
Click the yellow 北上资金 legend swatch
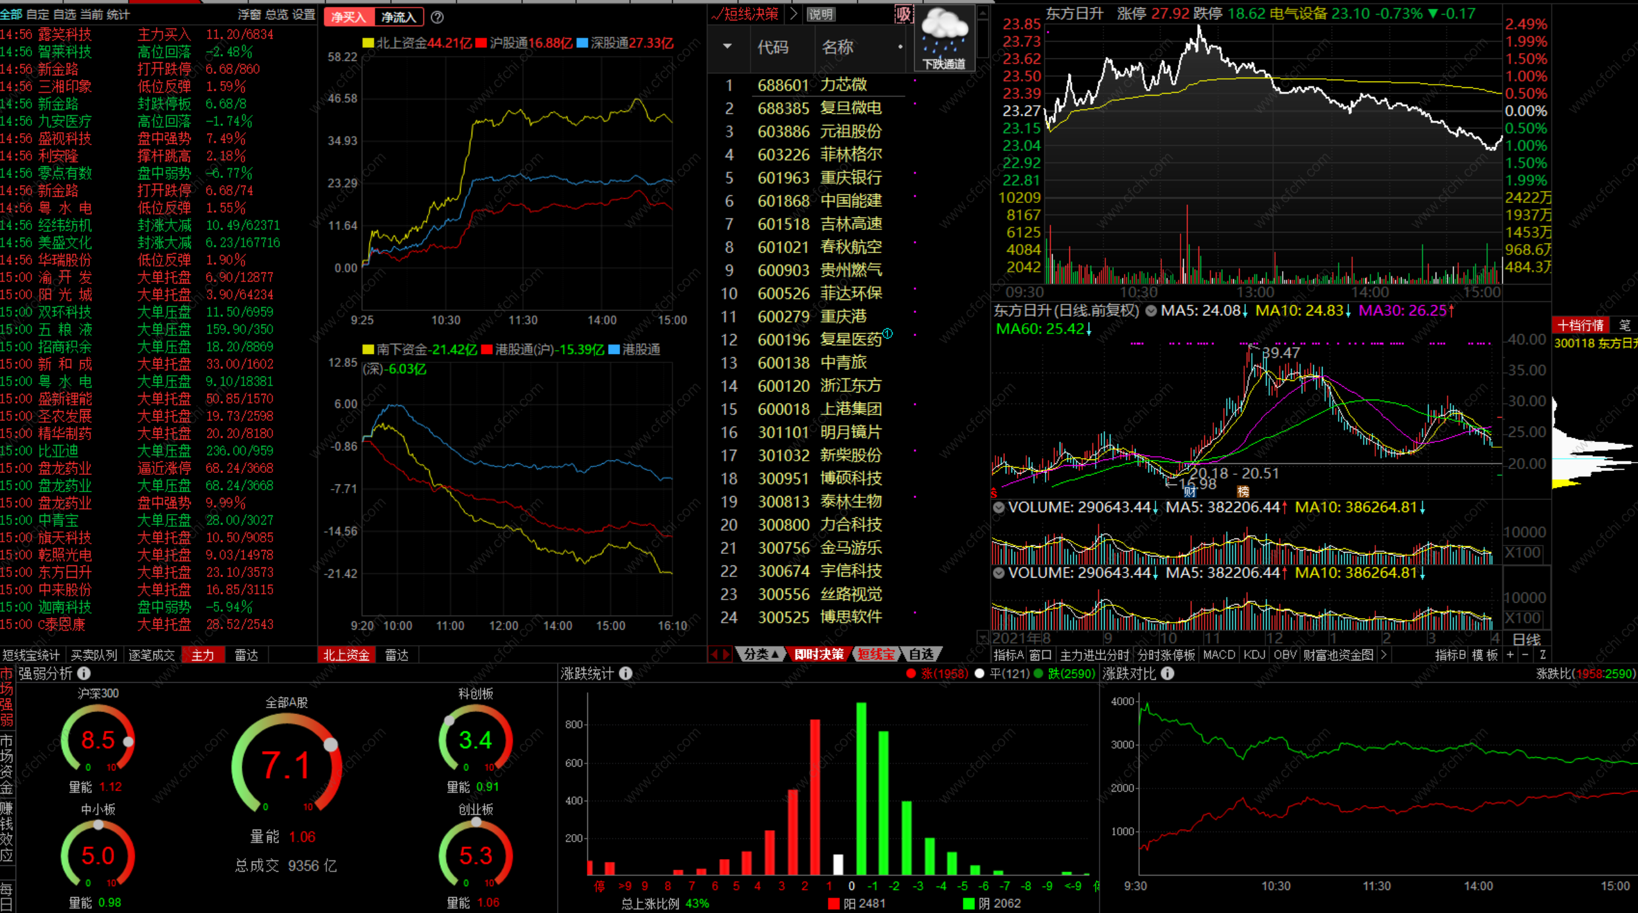(368, 43)
